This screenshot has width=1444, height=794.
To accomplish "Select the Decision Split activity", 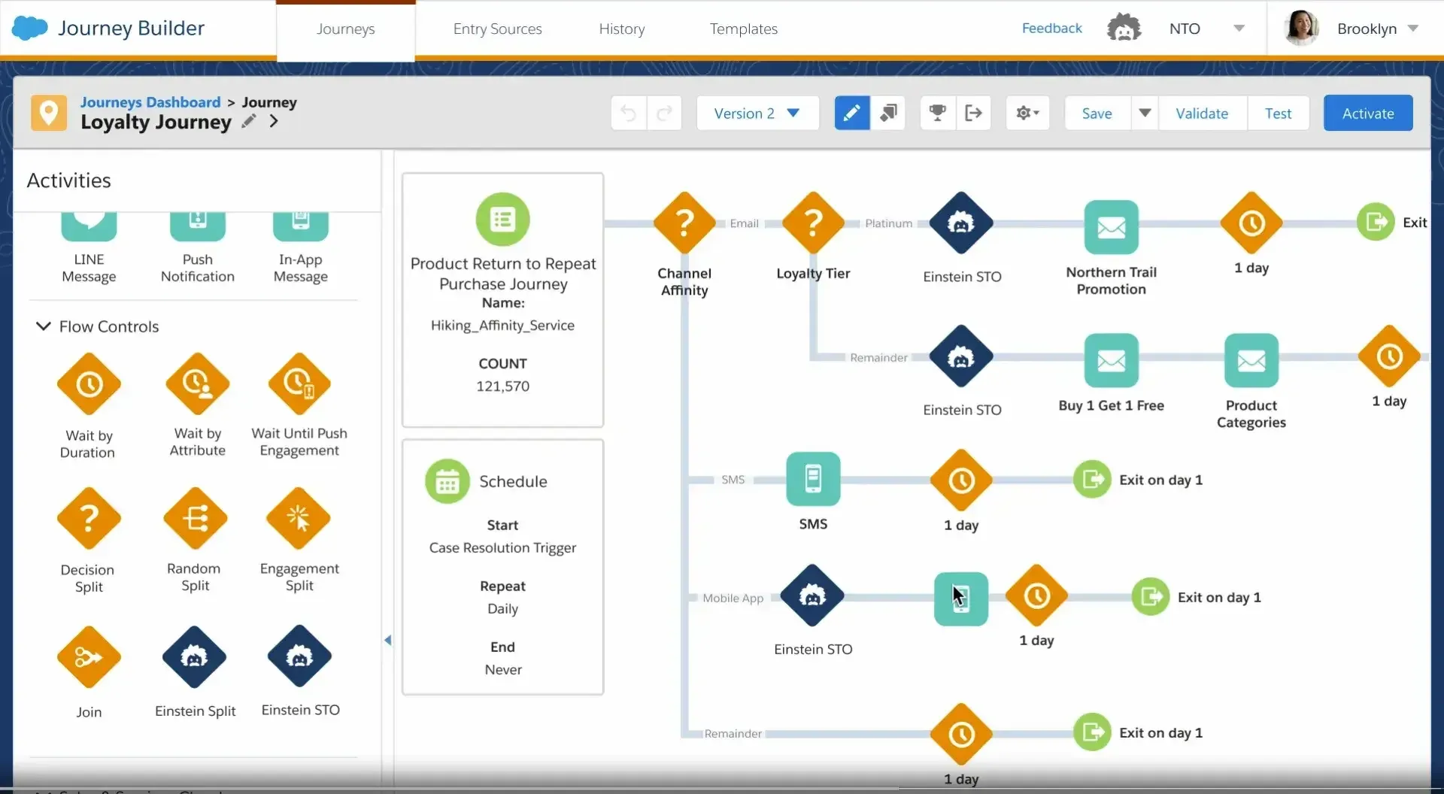I will (89, 519).
